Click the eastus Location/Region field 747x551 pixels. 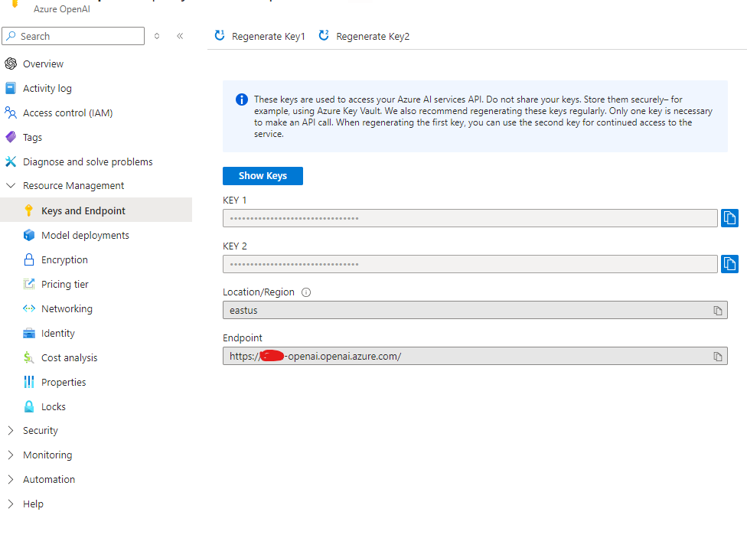pos(475,310)
